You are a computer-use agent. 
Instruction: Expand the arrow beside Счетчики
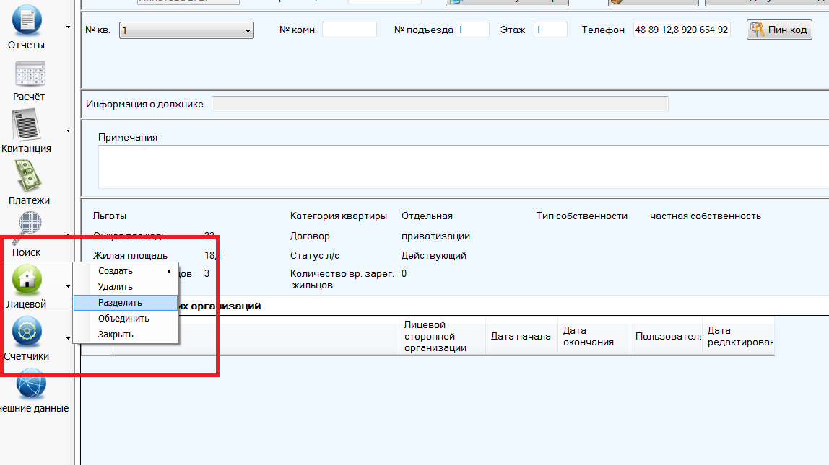[68, 338]
